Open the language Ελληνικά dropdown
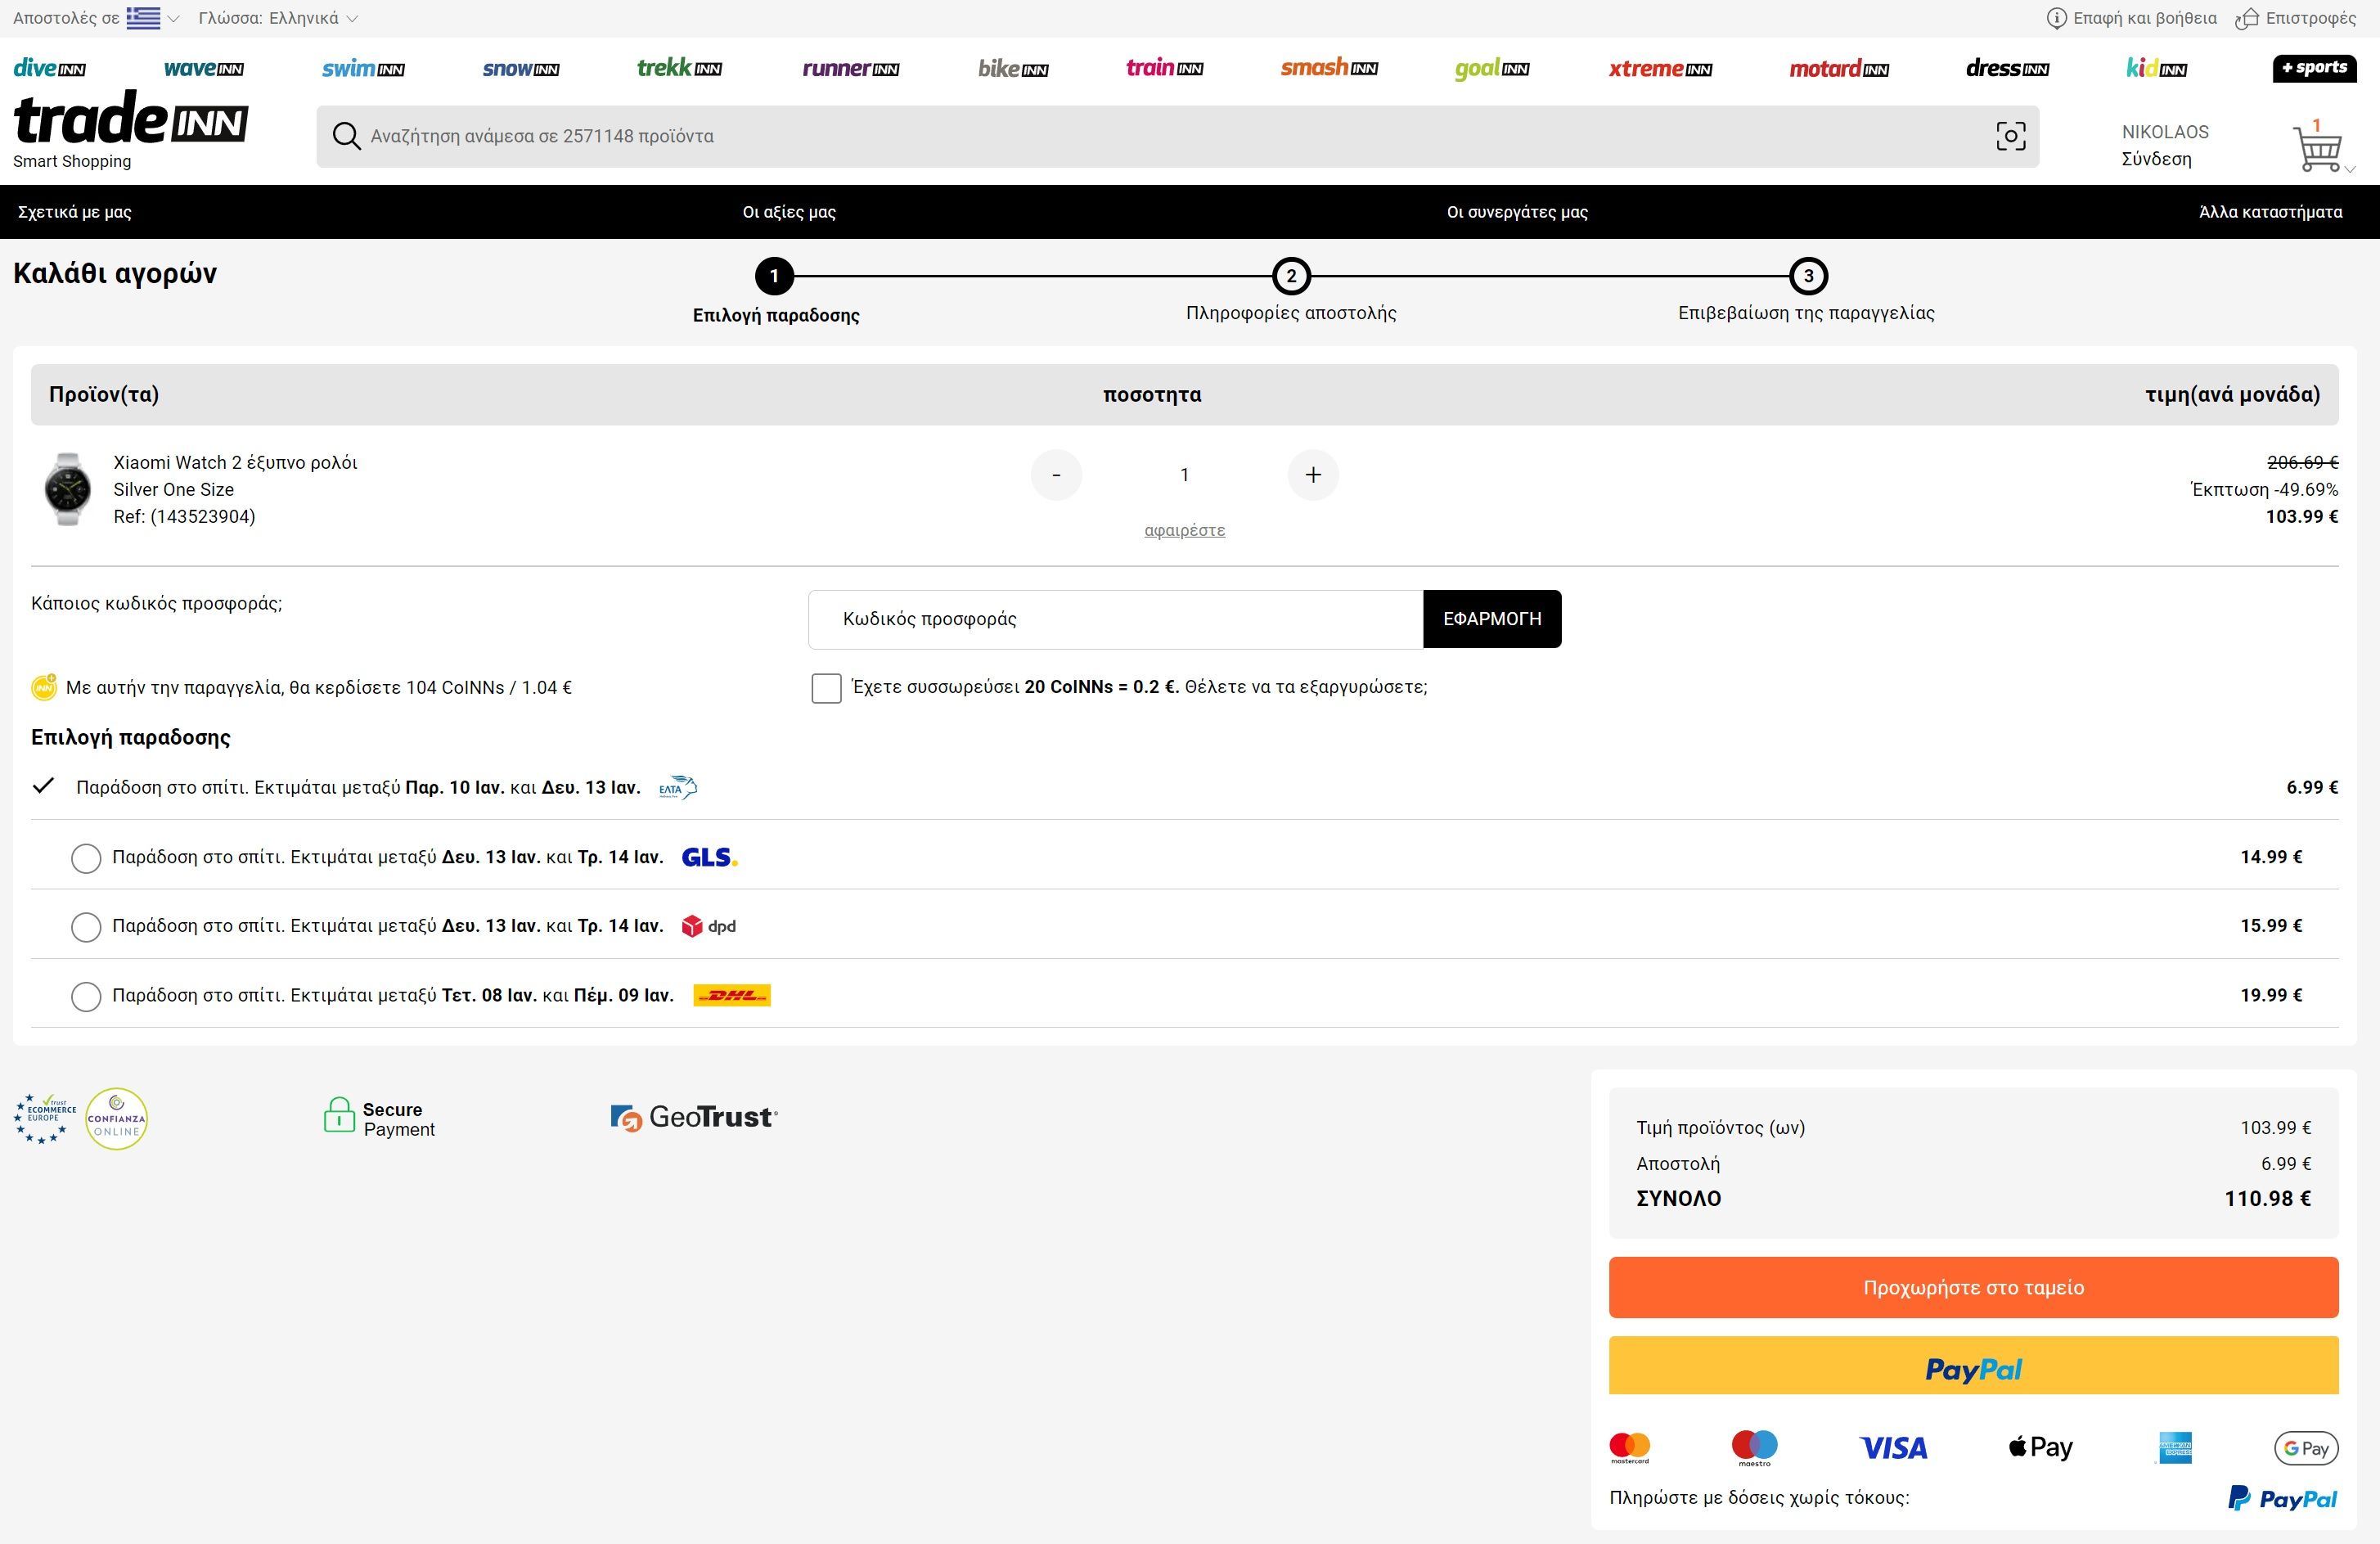The image size is (2380, 1544). pos(278,18)
